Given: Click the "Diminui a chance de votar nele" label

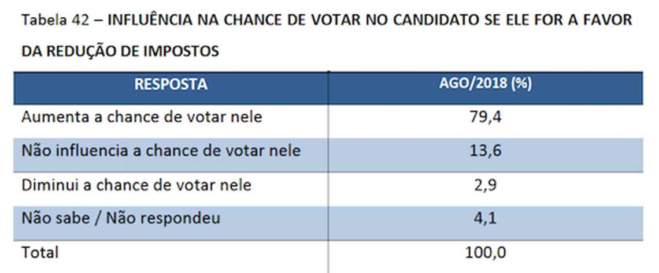Looking at the screenshot, I should click(x=136, y=185).
